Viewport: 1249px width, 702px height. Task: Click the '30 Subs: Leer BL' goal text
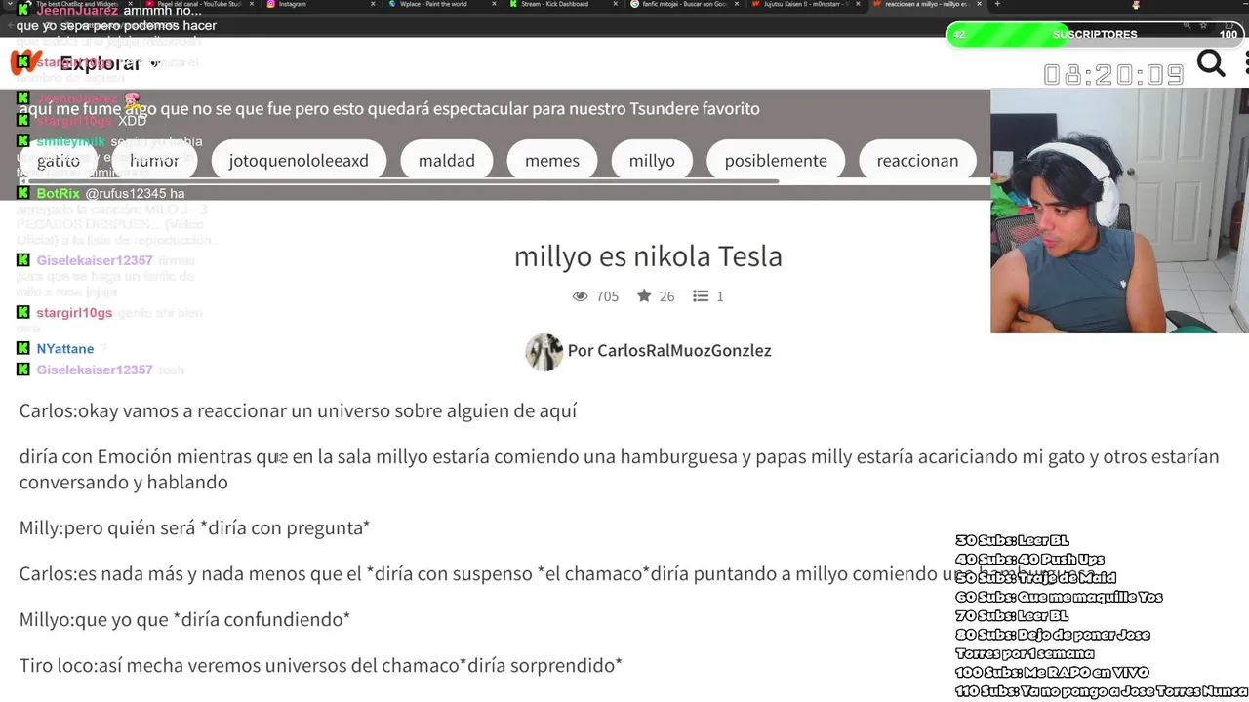click(1012, 540)
